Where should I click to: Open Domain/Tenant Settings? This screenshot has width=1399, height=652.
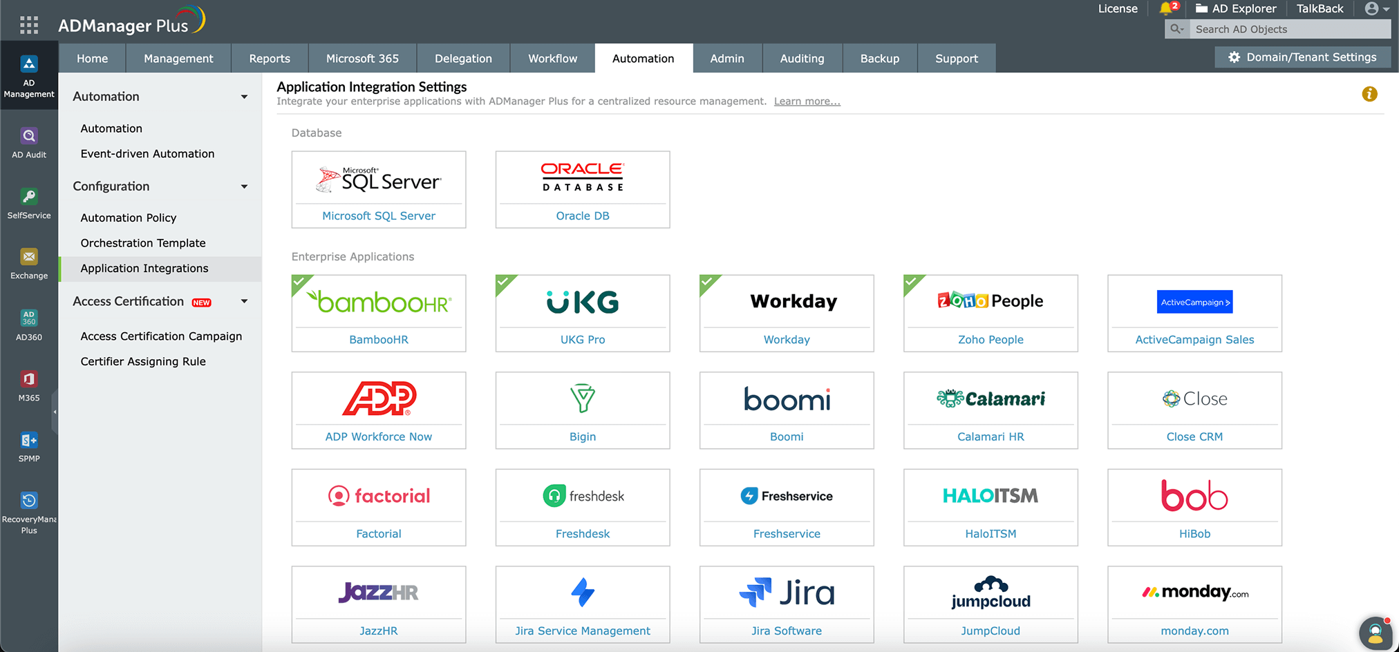(x=1302, y=57)
